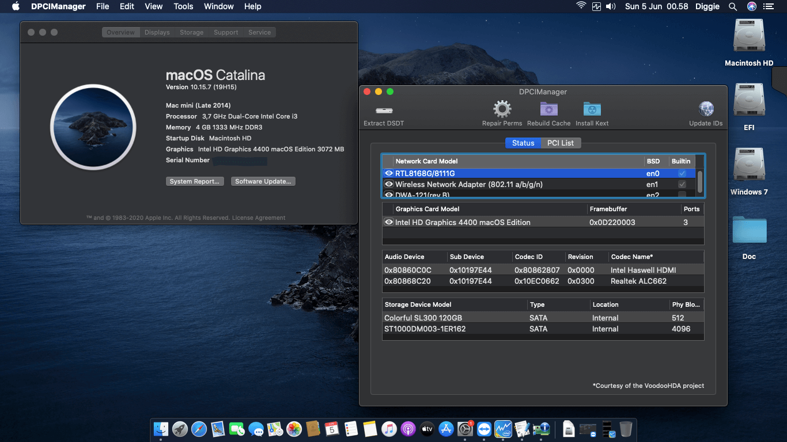Viewport: 787px width, 442px height.
Task: Open the Tools menu
Action: [183, 6]
